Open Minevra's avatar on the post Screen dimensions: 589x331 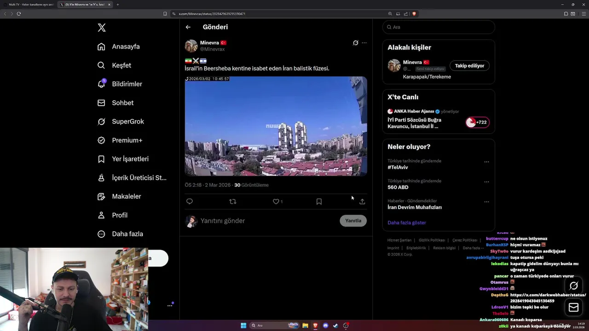coord(191,46)
